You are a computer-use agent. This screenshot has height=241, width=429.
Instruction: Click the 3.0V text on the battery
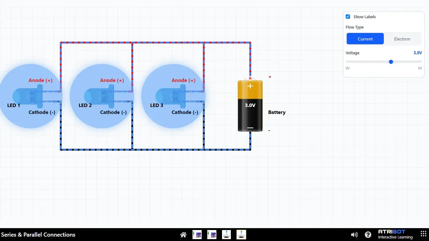(250, 105)
